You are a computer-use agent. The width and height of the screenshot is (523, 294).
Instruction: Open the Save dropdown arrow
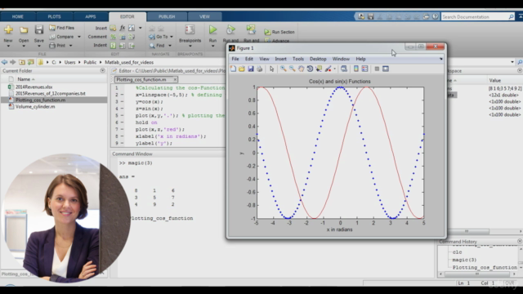point(39,46)
